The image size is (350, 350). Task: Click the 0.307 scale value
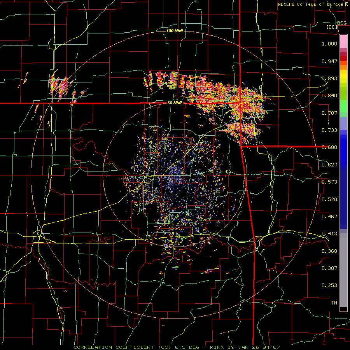tap(329, 268)
